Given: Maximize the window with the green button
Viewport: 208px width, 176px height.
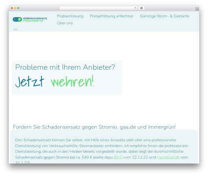Looking at the screenshot, I should pyautogui.click(x=18, y=8).
